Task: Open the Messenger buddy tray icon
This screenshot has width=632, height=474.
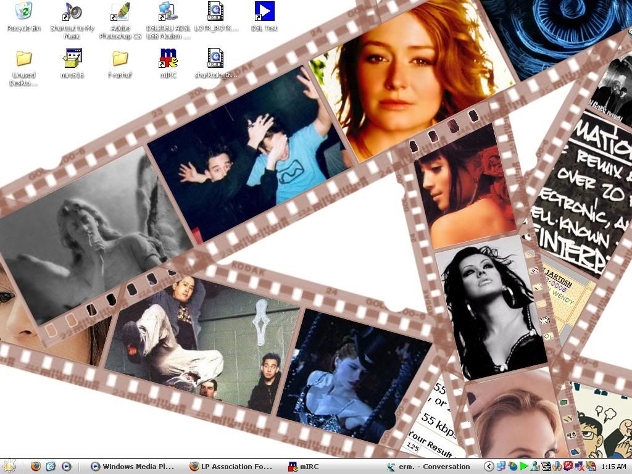Action: click(535, 467)
